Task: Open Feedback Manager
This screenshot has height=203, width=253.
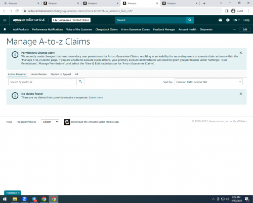Action: (x=164, y=29)
